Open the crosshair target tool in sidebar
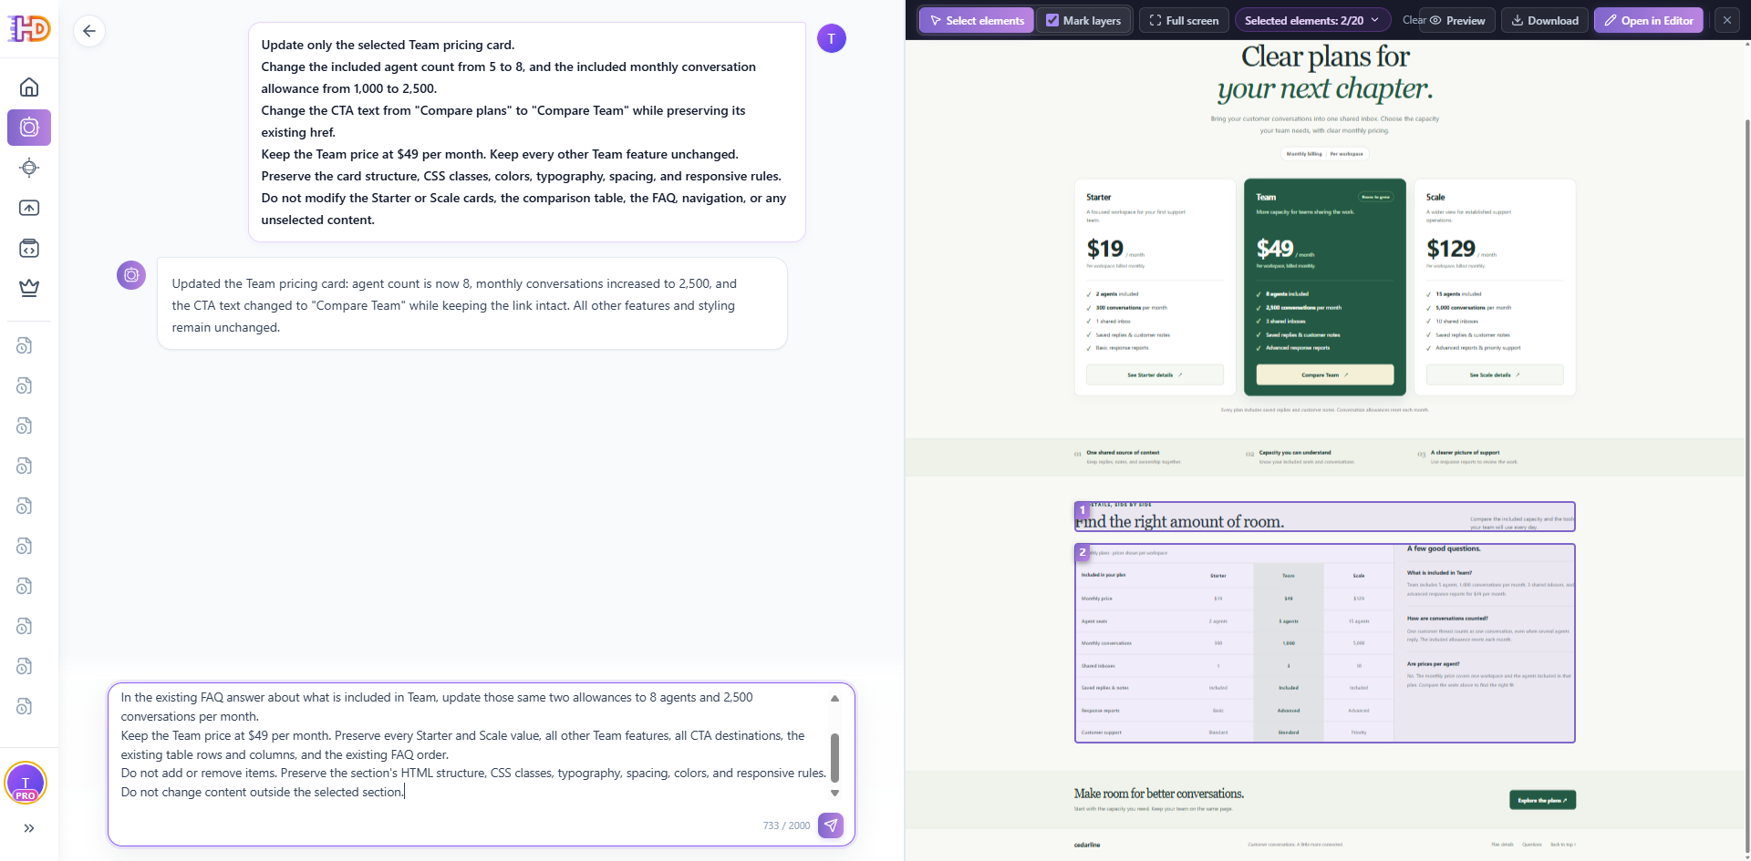1751x861 pixels. pos(29,168)
